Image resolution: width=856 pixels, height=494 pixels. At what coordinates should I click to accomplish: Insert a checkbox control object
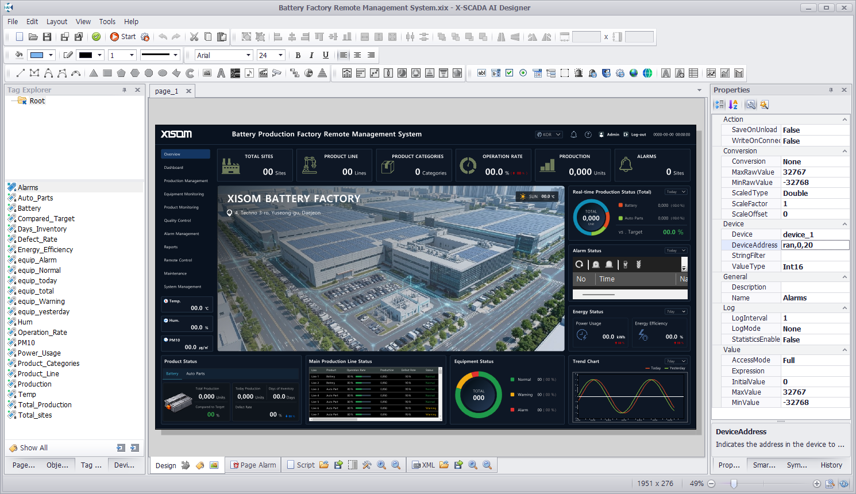click(x=509, y=73)
